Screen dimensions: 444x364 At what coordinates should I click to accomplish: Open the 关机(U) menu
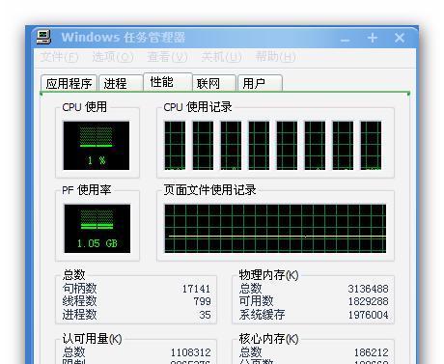point(221,57)
